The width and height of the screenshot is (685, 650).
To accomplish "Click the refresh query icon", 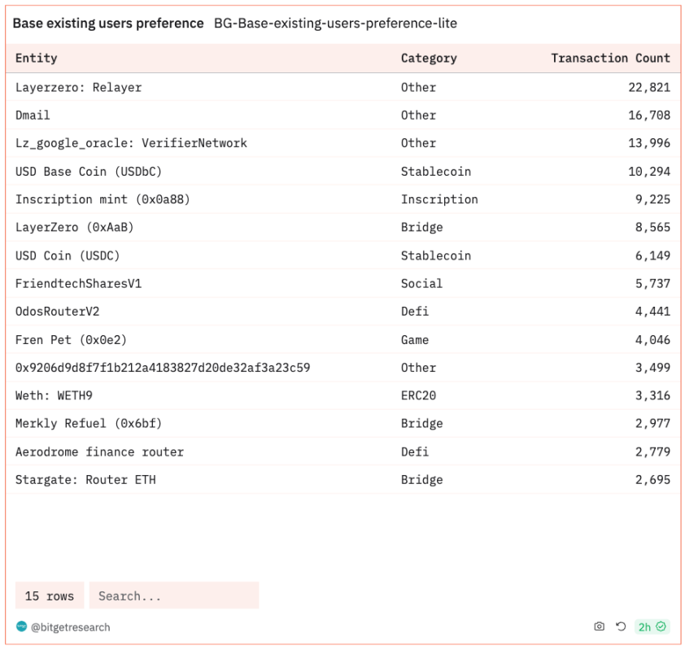I will [x=621, y=626].
